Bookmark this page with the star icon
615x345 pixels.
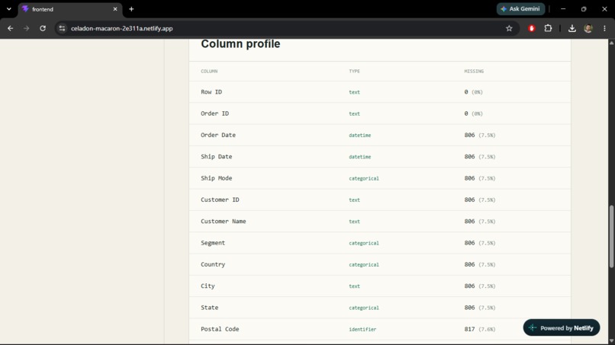click(509, 28)
